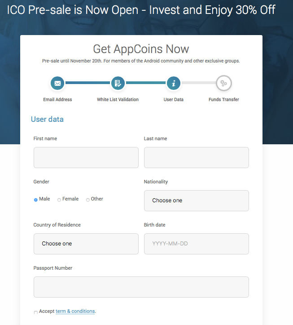Click the Funds Transfer step label
293x325 pixels.
point(224,99)
